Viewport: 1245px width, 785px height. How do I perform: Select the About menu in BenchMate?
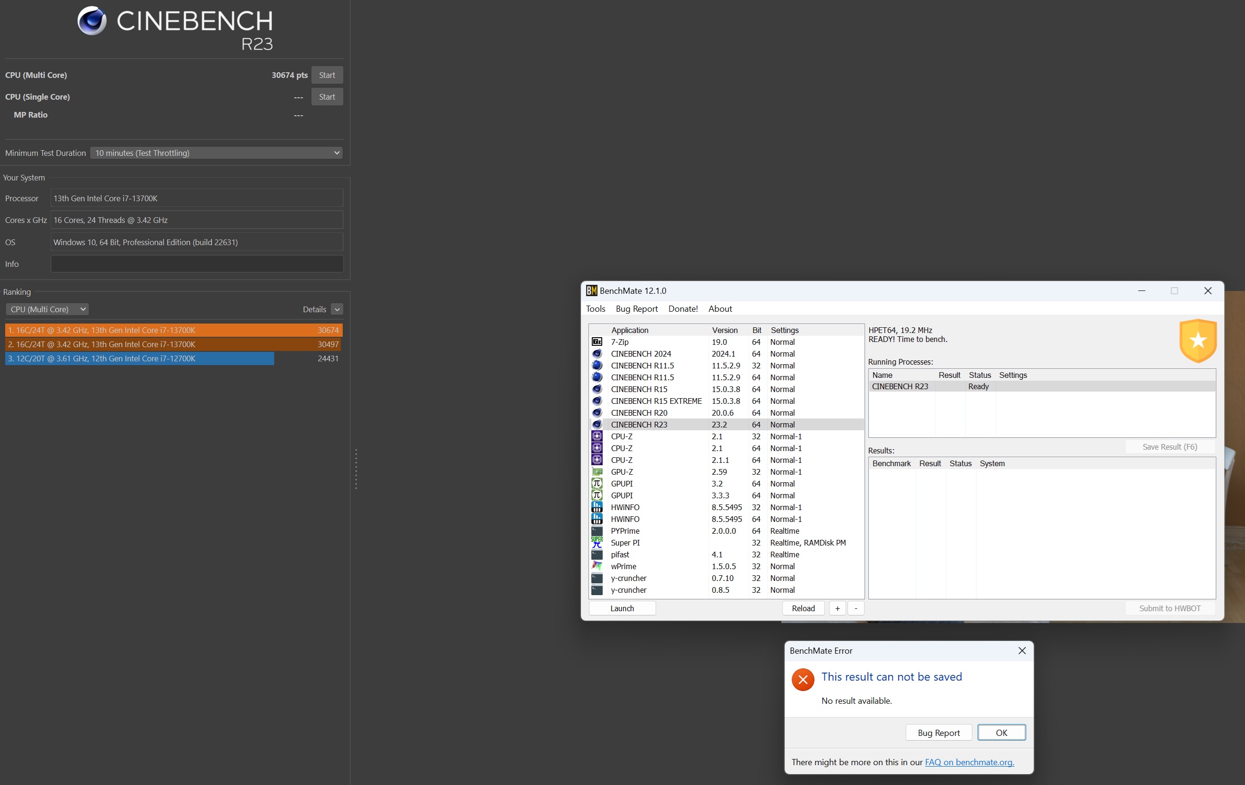720,308
